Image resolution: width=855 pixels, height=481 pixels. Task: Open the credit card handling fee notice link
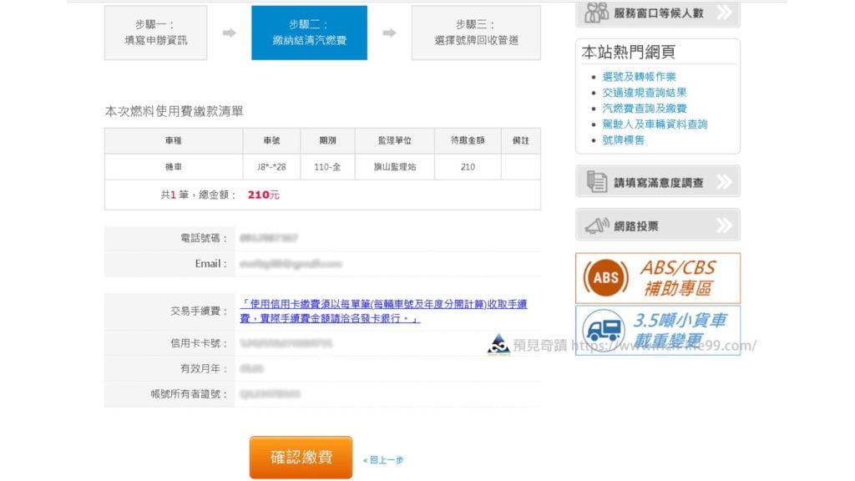click(383, 311)
